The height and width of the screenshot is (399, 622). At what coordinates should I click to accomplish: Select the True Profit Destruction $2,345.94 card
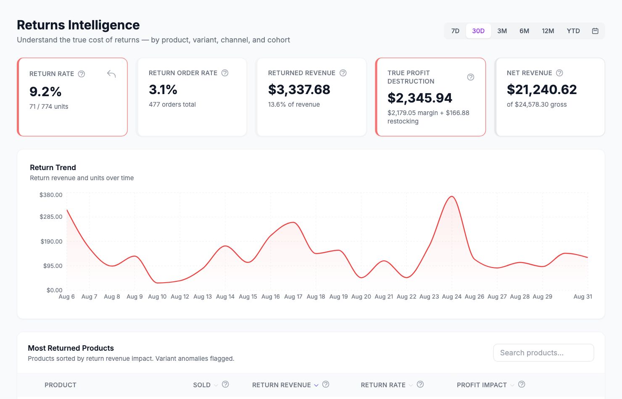pos(430,97)
